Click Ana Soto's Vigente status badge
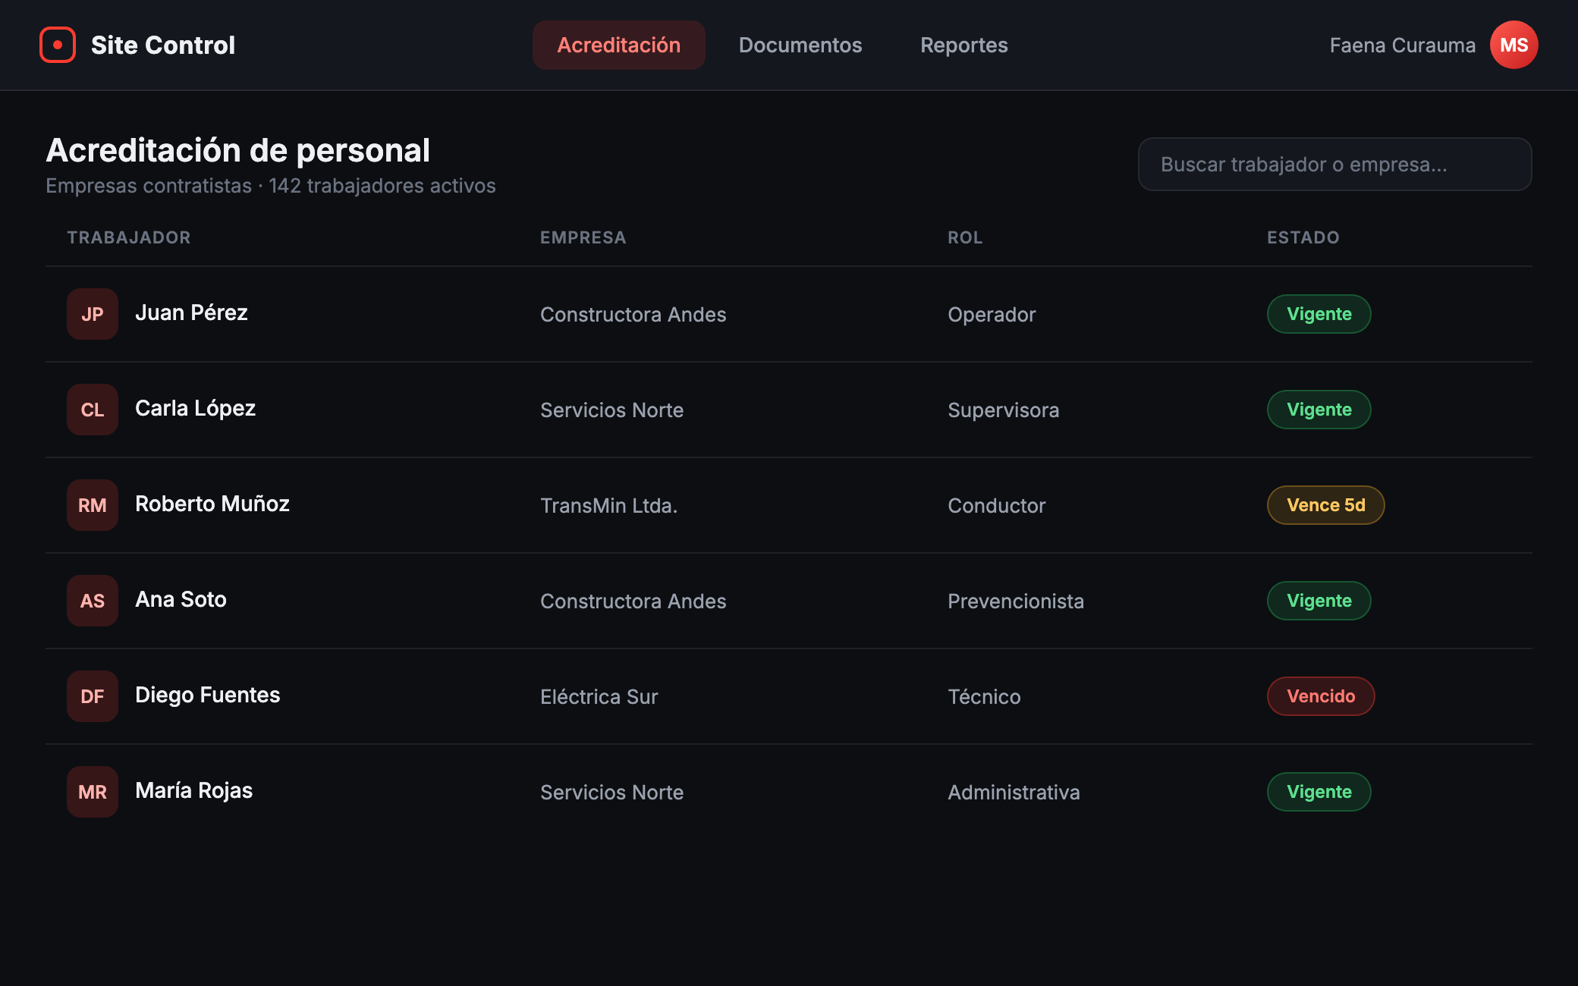The width and height of the screenshot is (1578, 986). click(x=1319, y=601)
